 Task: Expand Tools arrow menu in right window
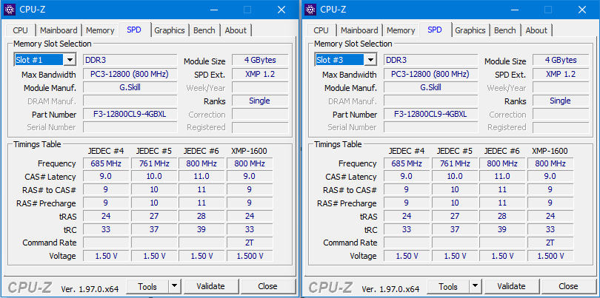(x=475, y=285)
